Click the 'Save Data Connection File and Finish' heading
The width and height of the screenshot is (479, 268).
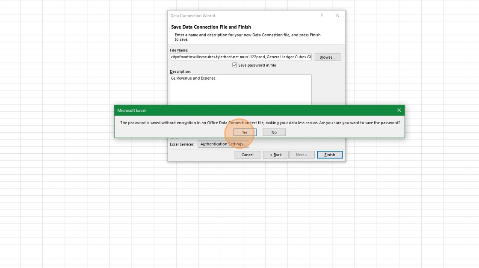211,27
